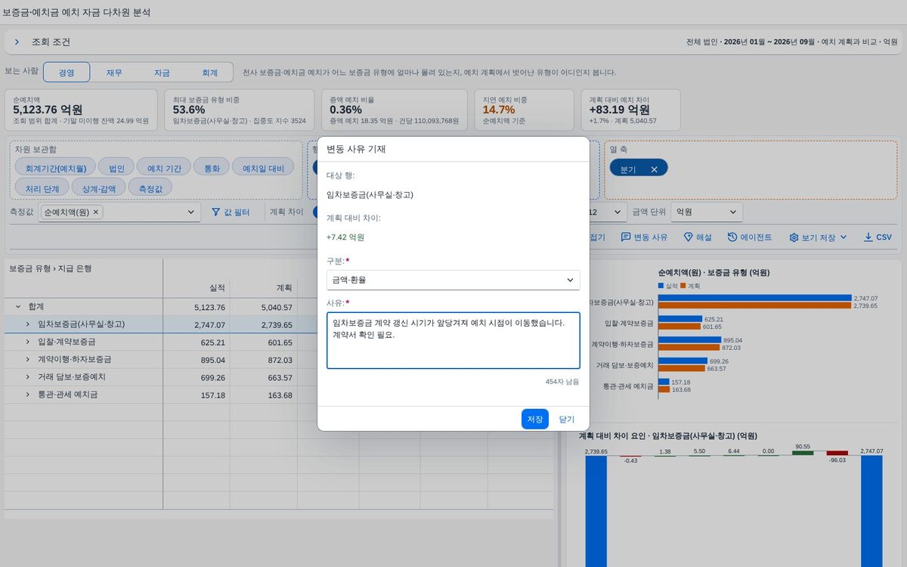907x567 pixels.
Task: Expand the 계약이행·하자보증금 row
Action: pos(28,359)
